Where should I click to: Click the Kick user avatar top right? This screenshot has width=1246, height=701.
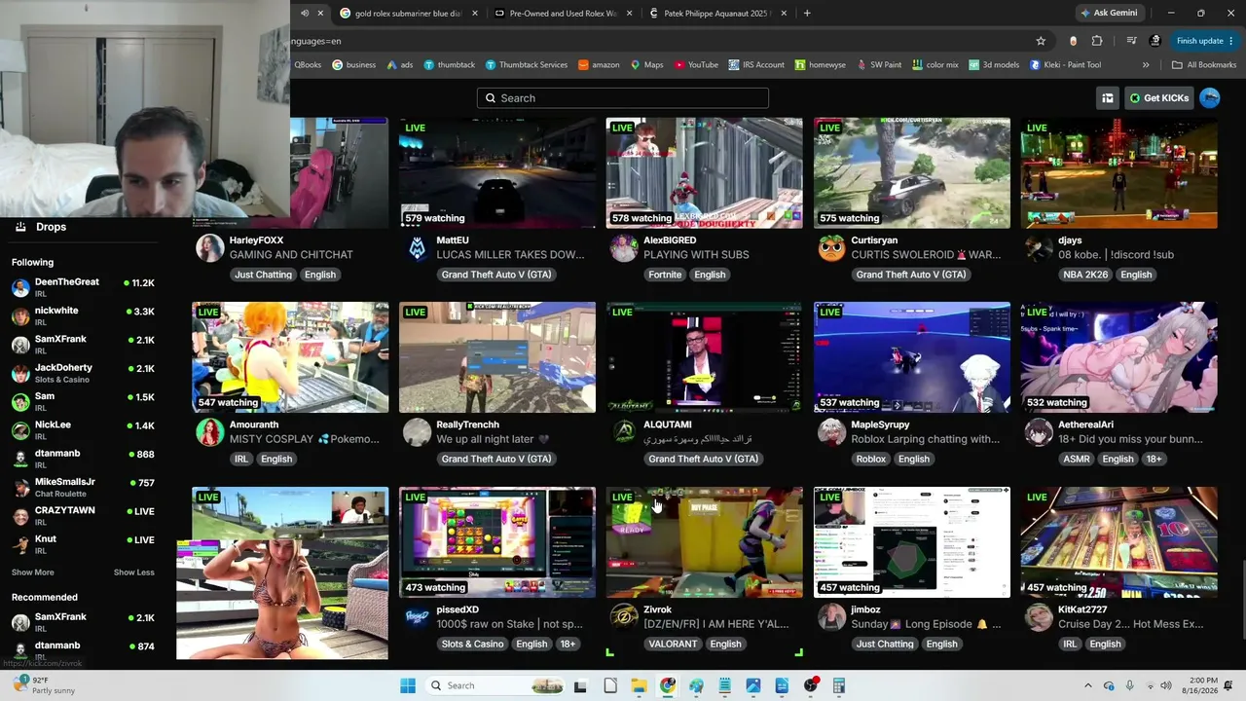click(1210, 98)
